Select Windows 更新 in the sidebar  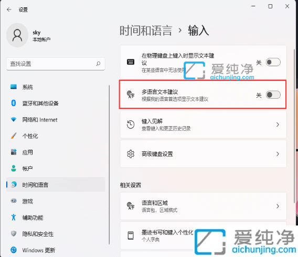tap(56, 250)
